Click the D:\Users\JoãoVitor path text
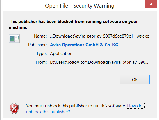 click(x=99, y=62)
